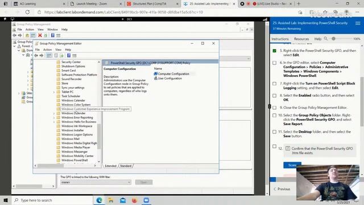Image resolution: width=364 pixels, height=205 pixels.
Task: Expand the Windows Defender folder
Action: coord(54,113)
